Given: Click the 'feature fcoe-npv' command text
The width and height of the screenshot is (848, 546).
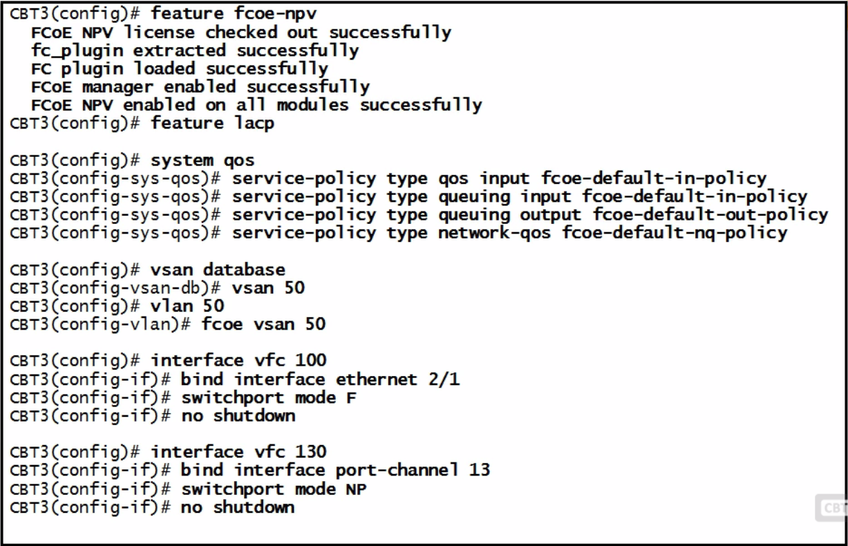Looking at the screenshot, I should tap(235, 14).
